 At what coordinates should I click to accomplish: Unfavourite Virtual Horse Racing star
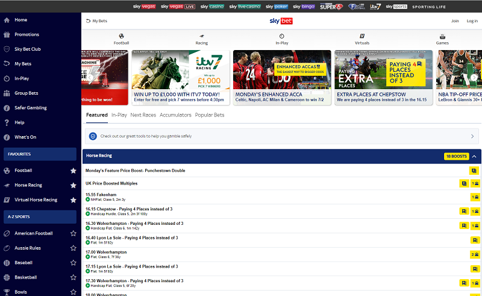tap(73, 200)
